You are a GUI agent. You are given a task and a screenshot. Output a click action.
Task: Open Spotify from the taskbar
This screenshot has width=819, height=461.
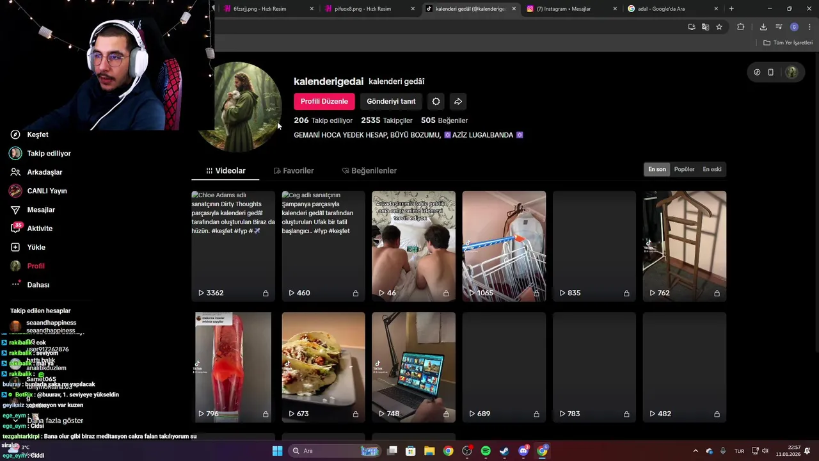[486, 451]
